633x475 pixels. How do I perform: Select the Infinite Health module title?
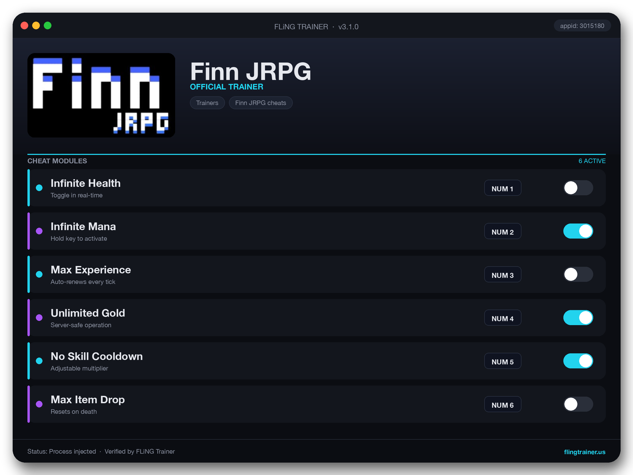[x=85, y=183]
